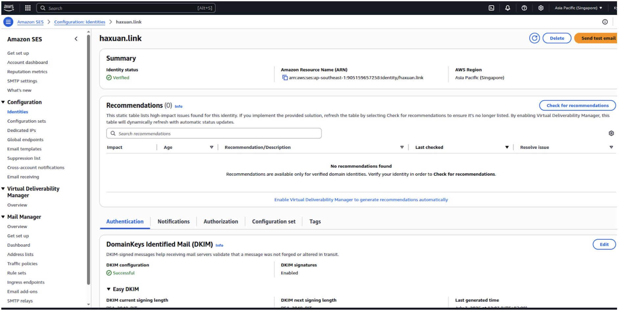Viewport: 619px width, 311px height.
Task: Open SMTP settings in sidebar
Action: coord(22,81)
